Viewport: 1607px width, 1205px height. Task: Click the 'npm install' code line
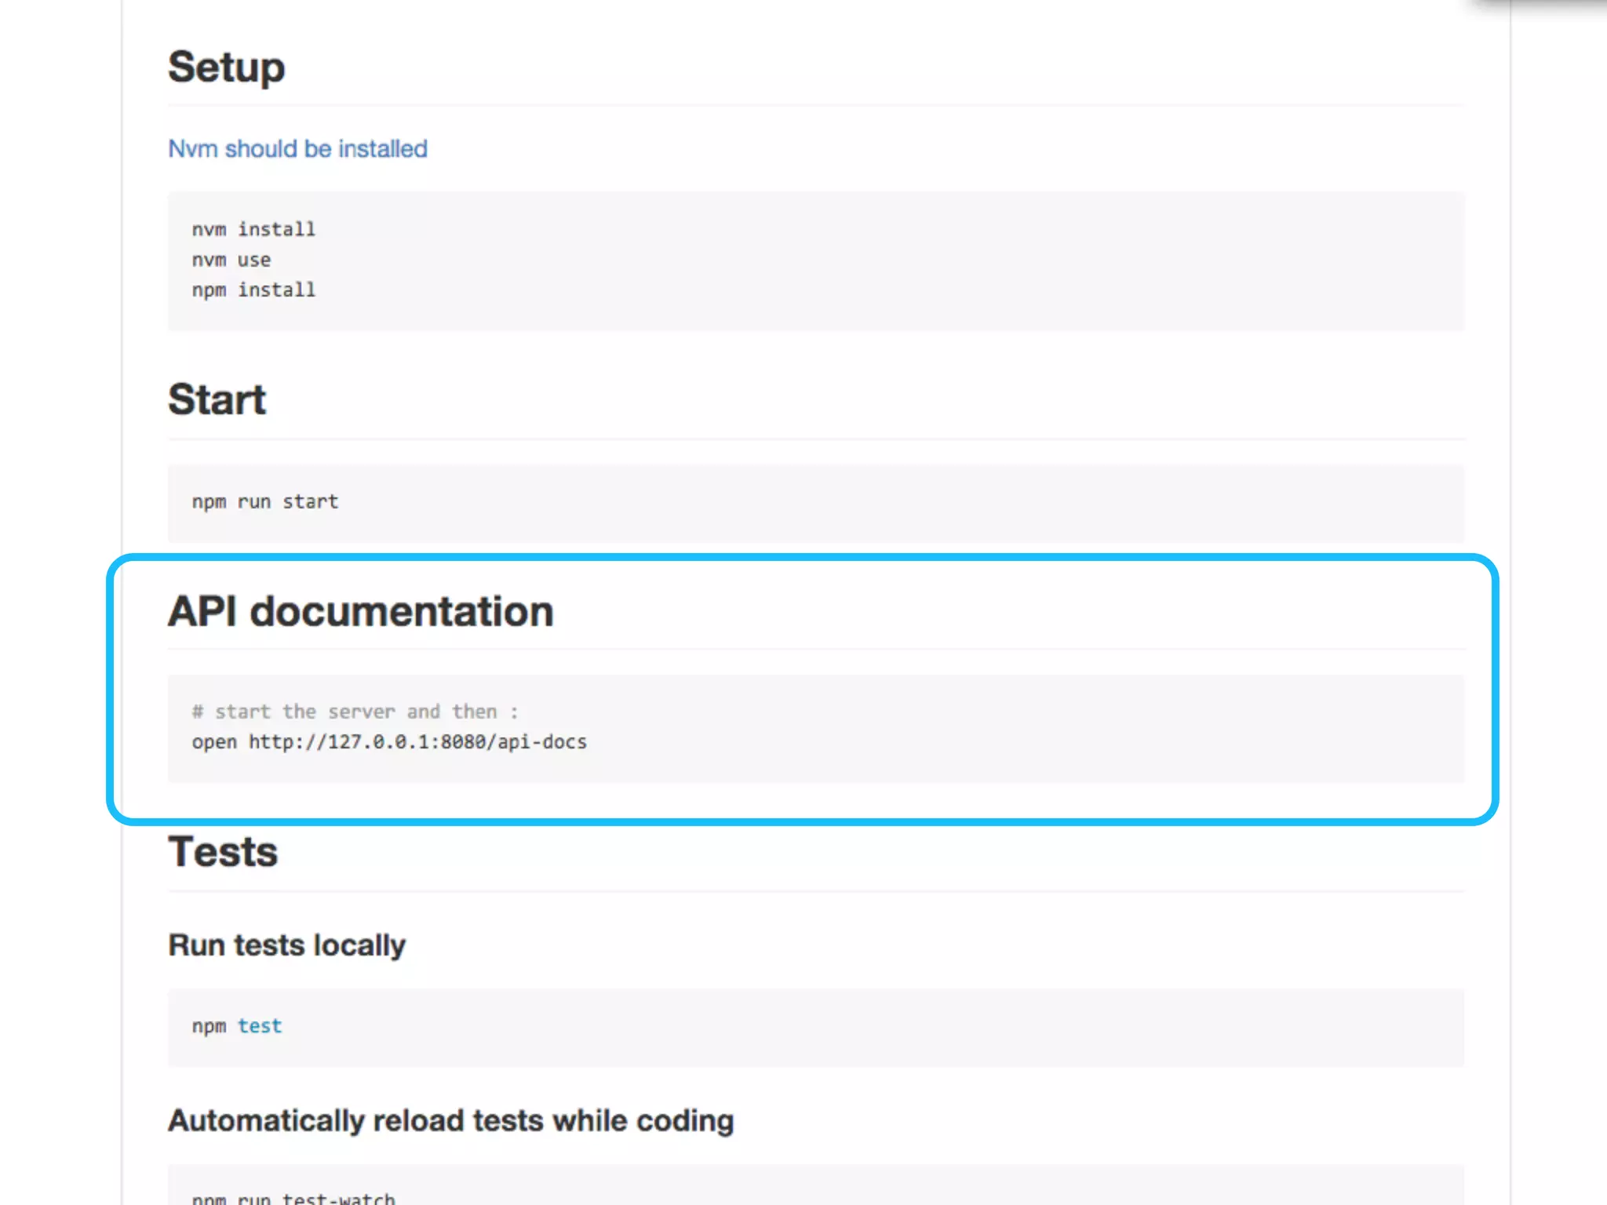click(253, 290)
